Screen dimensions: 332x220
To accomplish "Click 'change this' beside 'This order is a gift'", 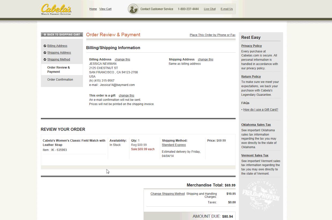I will coord(126,95).
